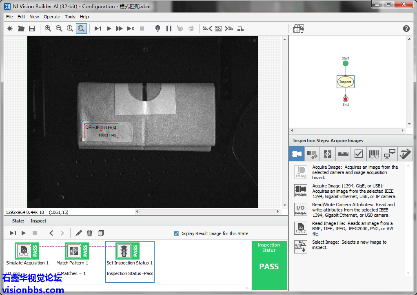Add the Read Image File step
417x295 pixels.
pyautogui.click(x=301, y=228)
